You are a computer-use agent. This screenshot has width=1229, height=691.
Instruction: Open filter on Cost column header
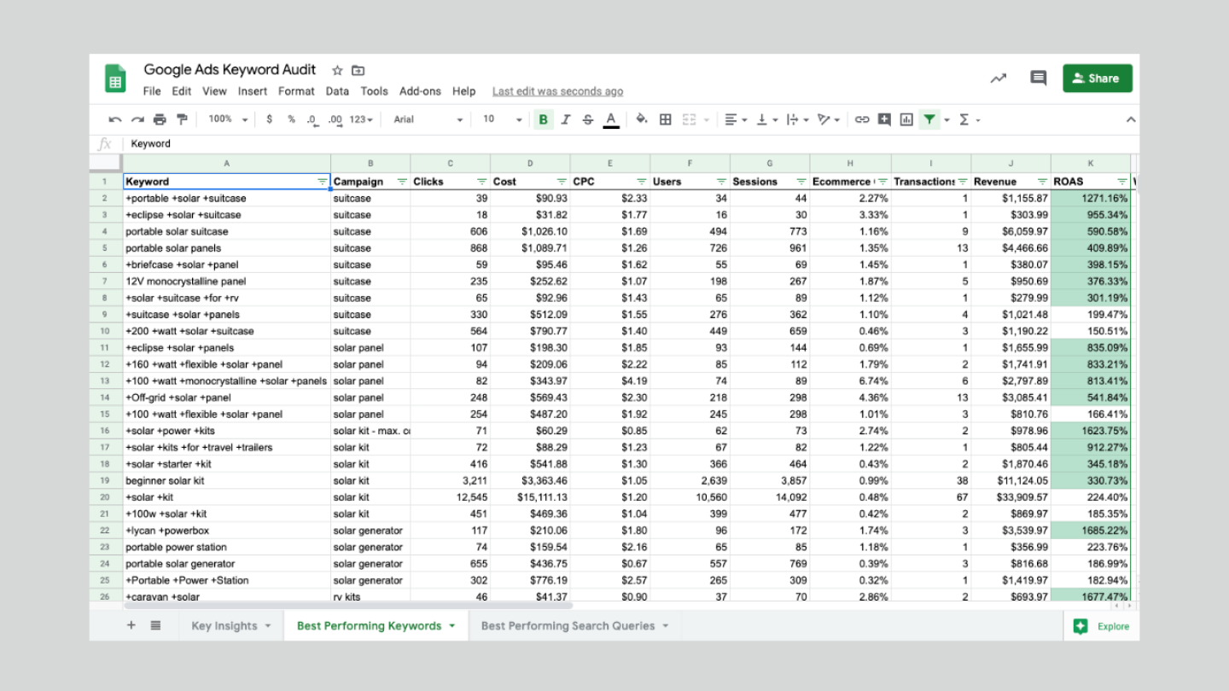(x=562, y=182)
